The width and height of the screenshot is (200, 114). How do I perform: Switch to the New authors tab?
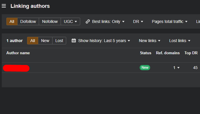(x=45, y=41)
